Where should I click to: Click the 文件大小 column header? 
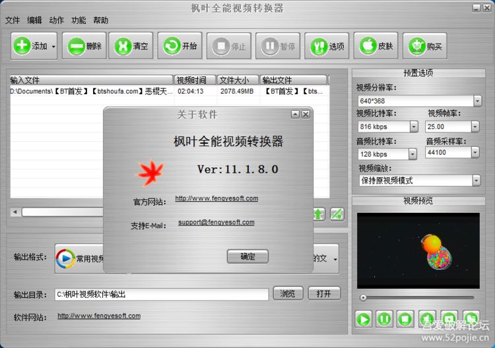pyautogui.click(x=238, y=80)
